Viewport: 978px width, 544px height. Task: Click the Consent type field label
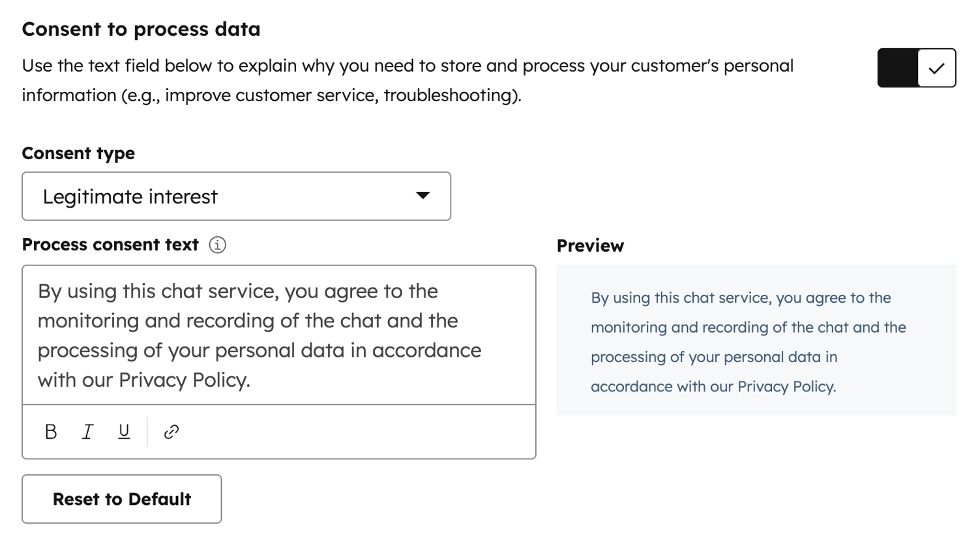click(78, 153)
